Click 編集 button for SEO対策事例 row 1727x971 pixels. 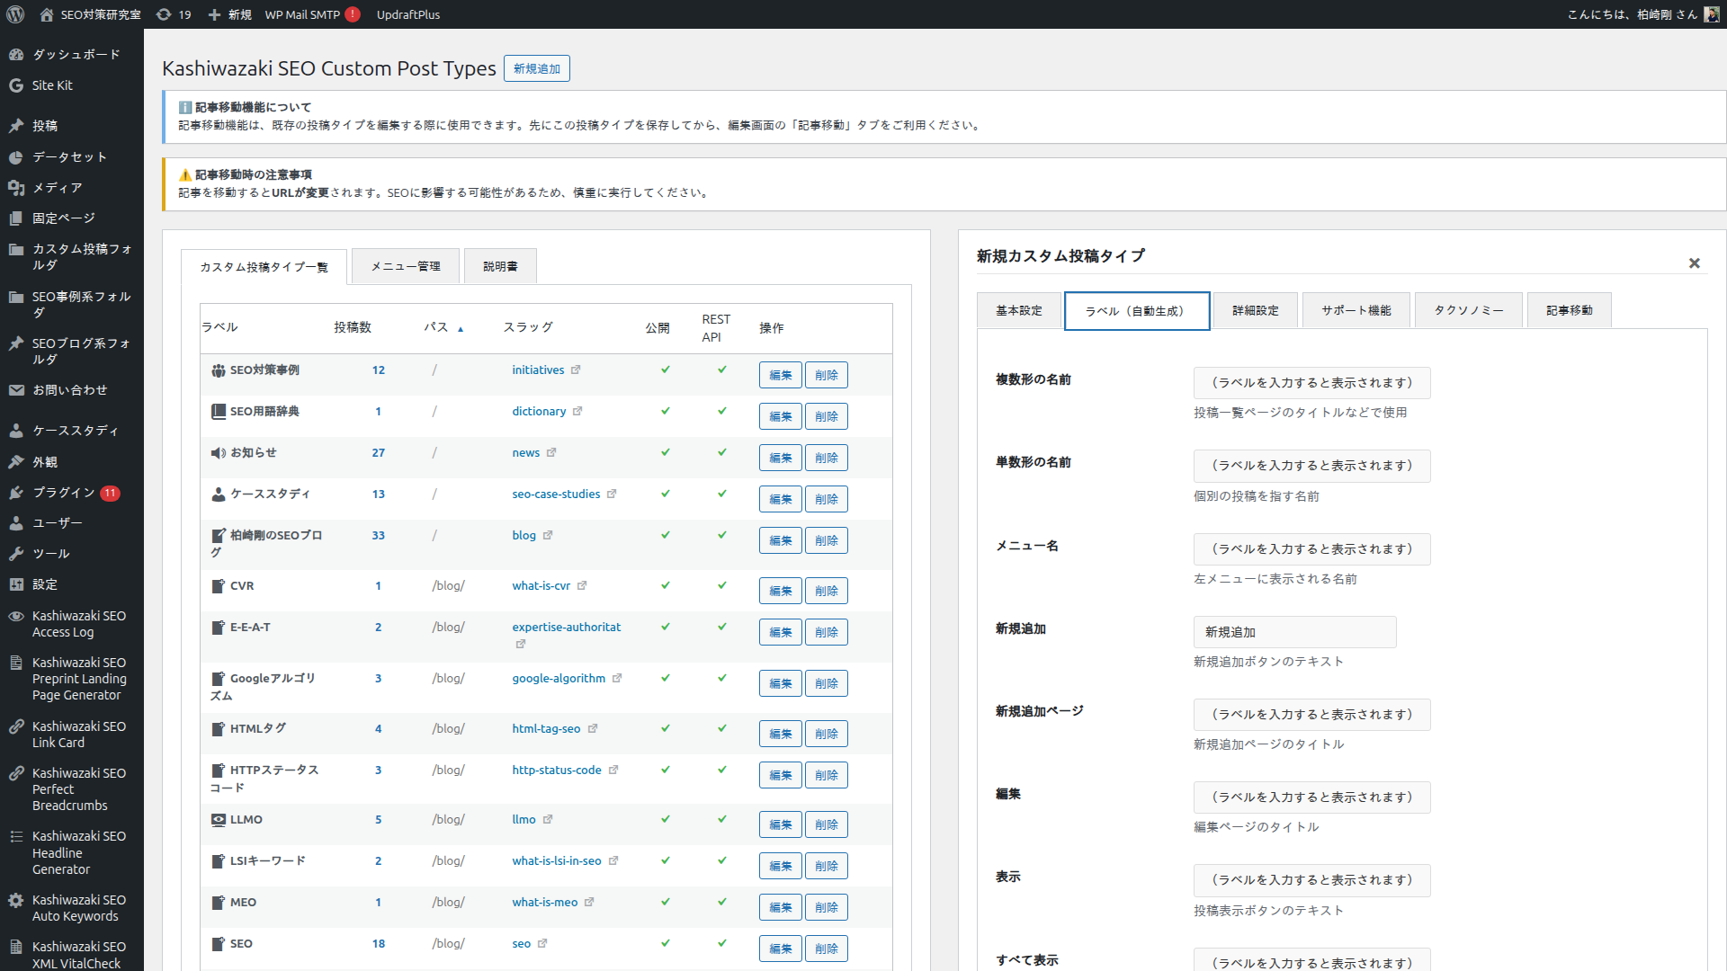[780, 375]
